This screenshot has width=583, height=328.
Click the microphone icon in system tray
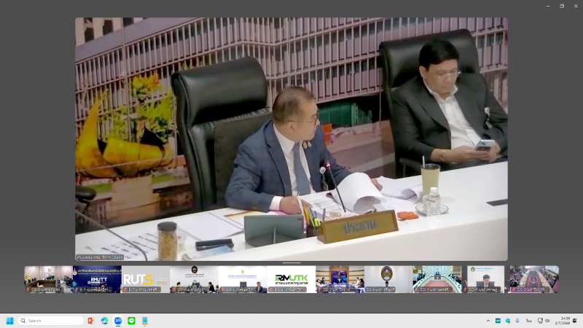[517, 321]
